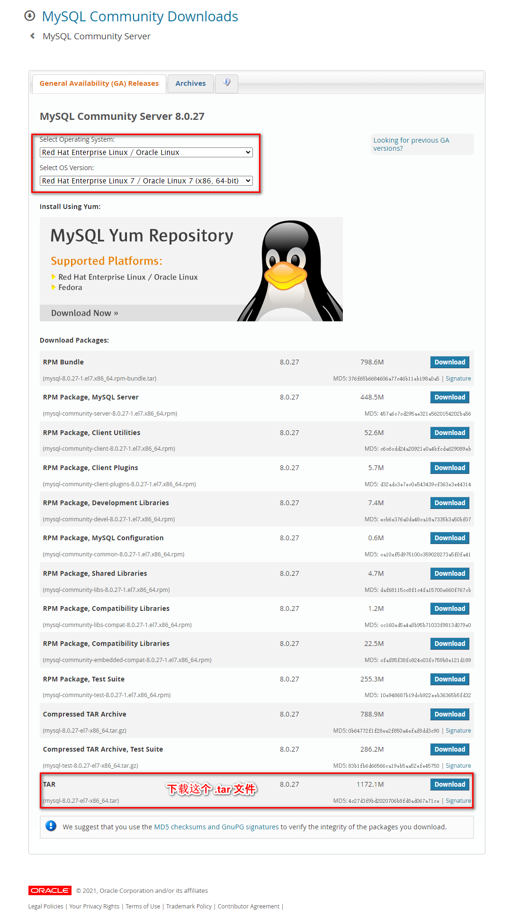Open Signature link for mysql-test tar.gz
Screen dimensions: 511x917
458,766
